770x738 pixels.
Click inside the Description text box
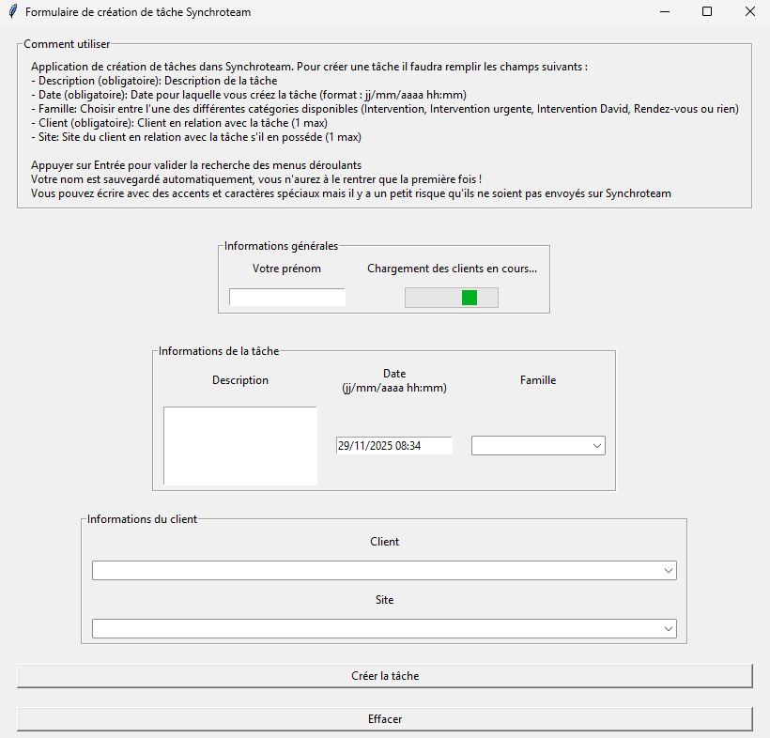(x=240, y=445)
